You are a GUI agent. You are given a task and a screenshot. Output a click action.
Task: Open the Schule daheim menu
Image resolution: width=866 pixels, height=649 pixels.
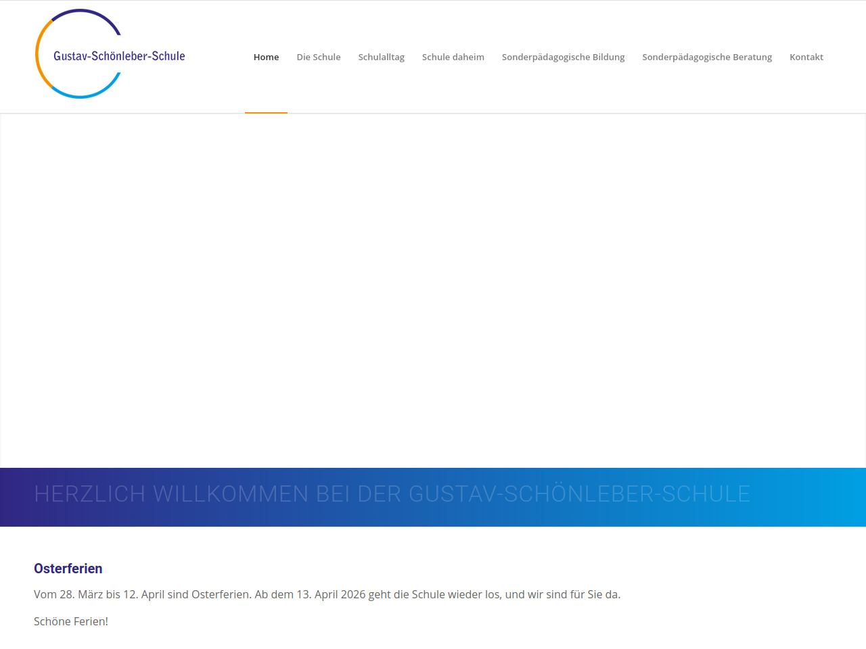[x=453, y=57]
